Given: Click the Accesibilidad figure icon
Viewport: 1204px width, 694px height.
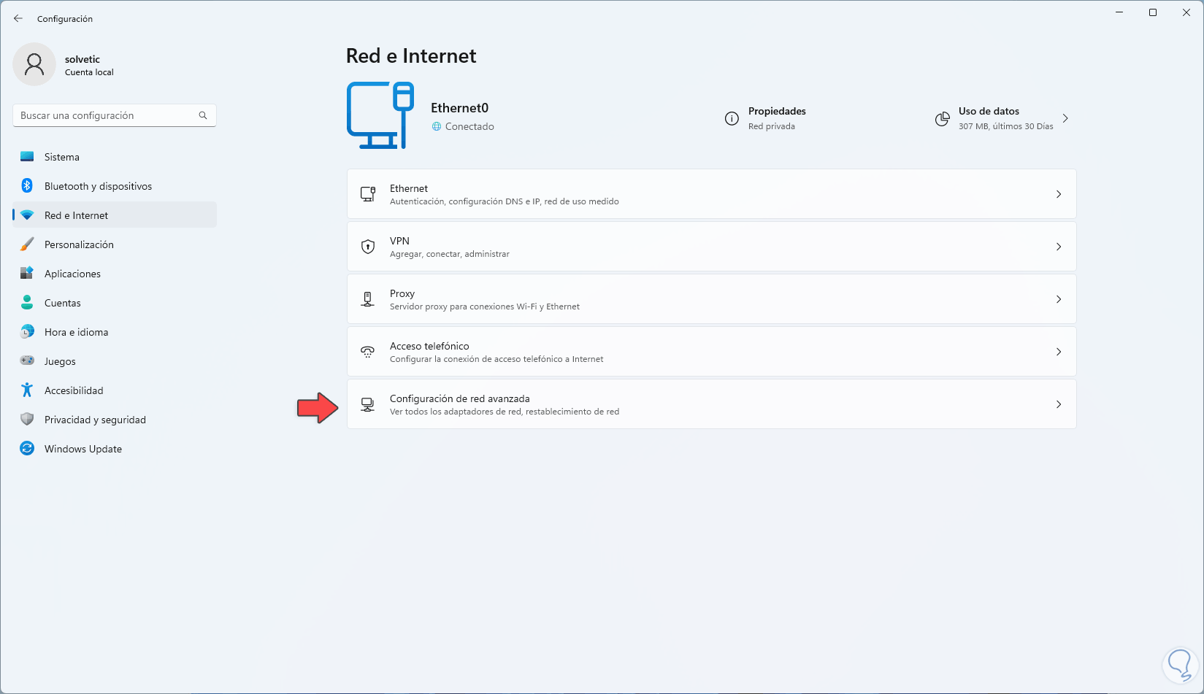Looking at the screenshot, I should click(x=27, y=390).
